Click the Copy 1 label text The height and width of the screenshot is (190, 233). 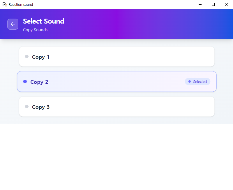[x=40, y=57]
